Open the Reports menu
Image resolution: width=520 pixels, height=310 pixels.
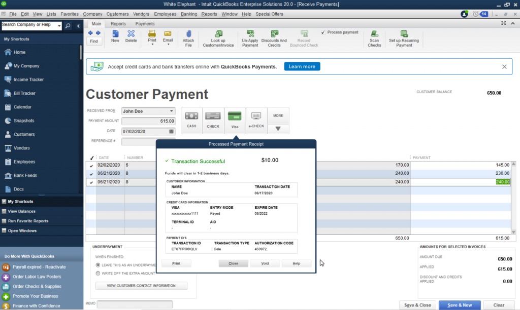click(209, 14)
